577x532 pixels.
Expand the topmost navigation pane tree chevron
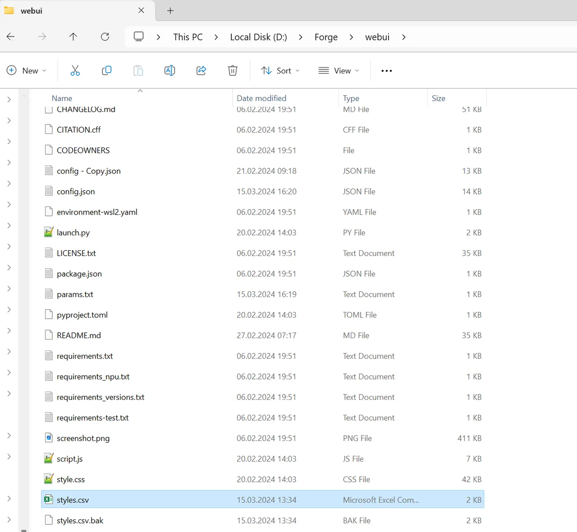(9, 99)
